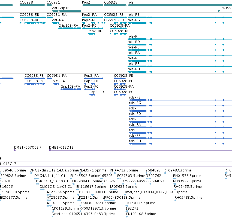Image resolution: width=232 pixels, height=218 pixels.
Task: Select the viaf-PA protein label
Action: tap(59, 81)
